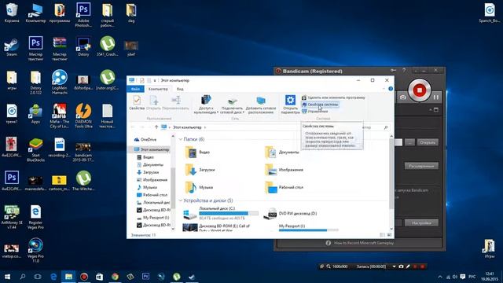This screenshot has height=283, width=503.
Task: Click the РУС language indicator in tray
Action: point(472,276)
